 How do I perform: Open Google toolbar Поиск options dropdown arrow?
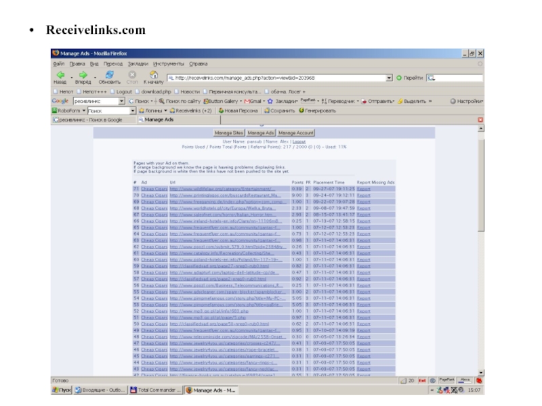click(152, 101)
